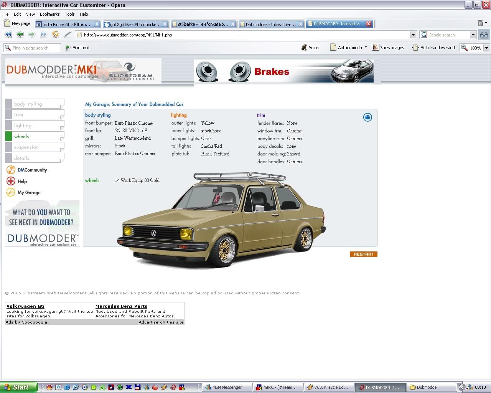
Task: Select the lighting sidebar section
Action: (35, 125)
